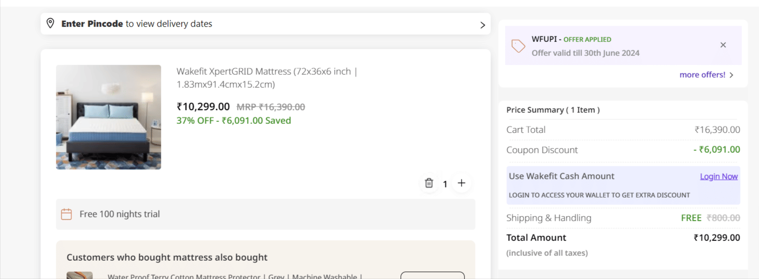The width and height of the screenshot is (759, 279).
Task: Delete the mattress using the trash icon
Action: pyautogui.click(x=429, y=183)
